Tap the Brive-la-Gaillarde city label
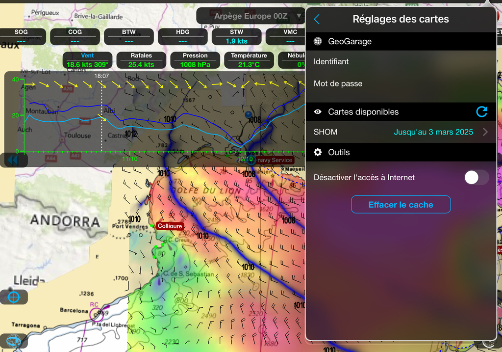Image resolution: width=502 pixels, height=352 pixels. tap(98, 16)
